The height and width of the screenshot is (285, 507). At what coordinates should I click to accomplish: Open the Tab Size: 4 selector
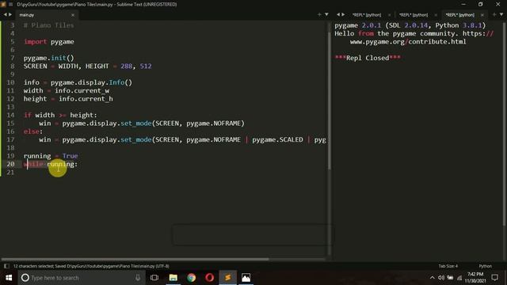[448, 266]
